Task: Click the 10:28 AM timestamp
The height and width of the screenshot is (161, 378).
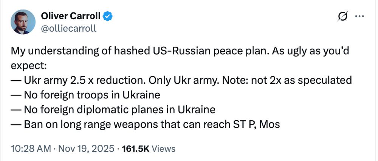Action: tap(31, 149)
